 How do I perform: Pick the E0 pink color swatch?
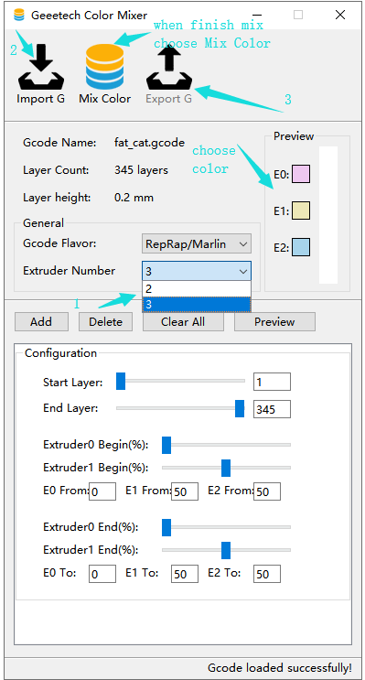pyautogui.click(x=301, y=174)
